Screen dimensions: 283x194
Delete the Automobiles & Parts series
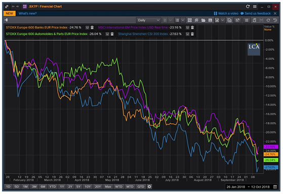pyautogui.click(x=112, y=34)
